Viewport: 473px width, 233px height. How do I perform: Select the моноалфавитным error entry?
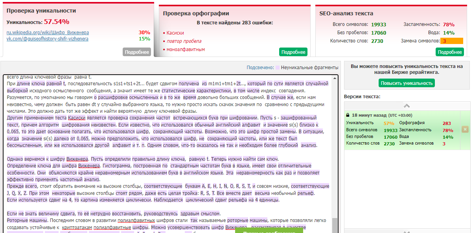(186, 50)
